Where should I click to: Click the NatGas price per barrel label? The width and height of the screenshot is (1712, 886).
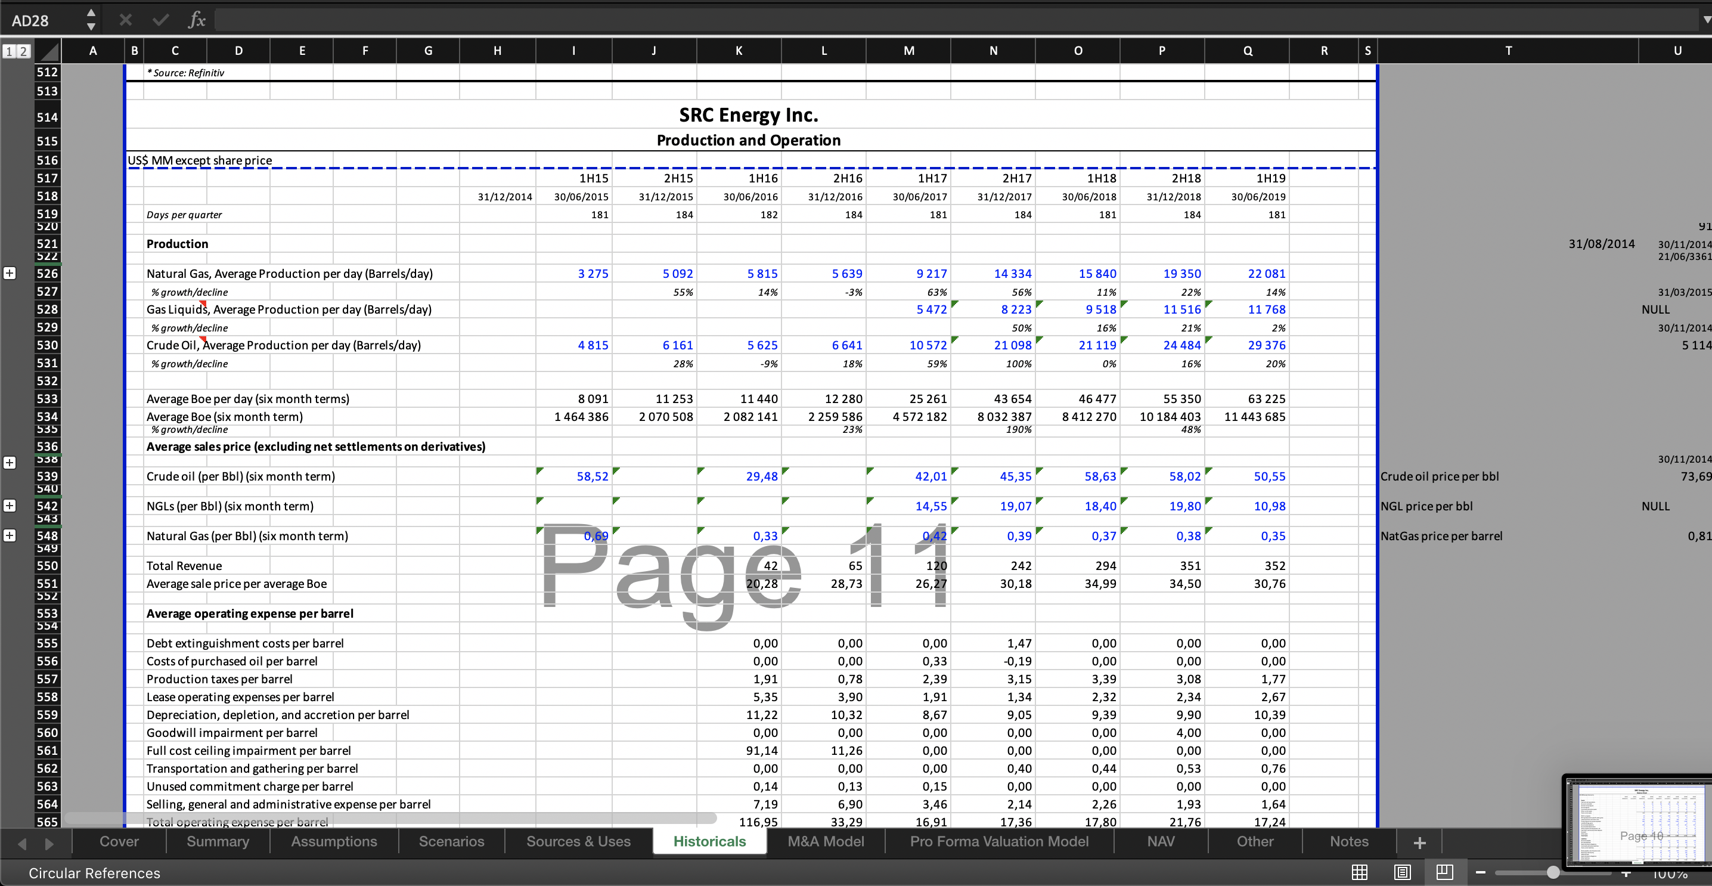[x=1441, y=536]
